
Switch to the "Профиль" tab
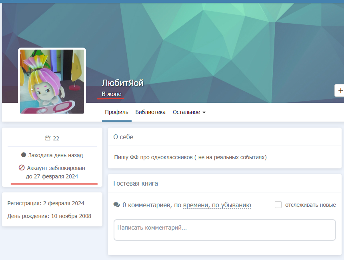pos(116,112)
